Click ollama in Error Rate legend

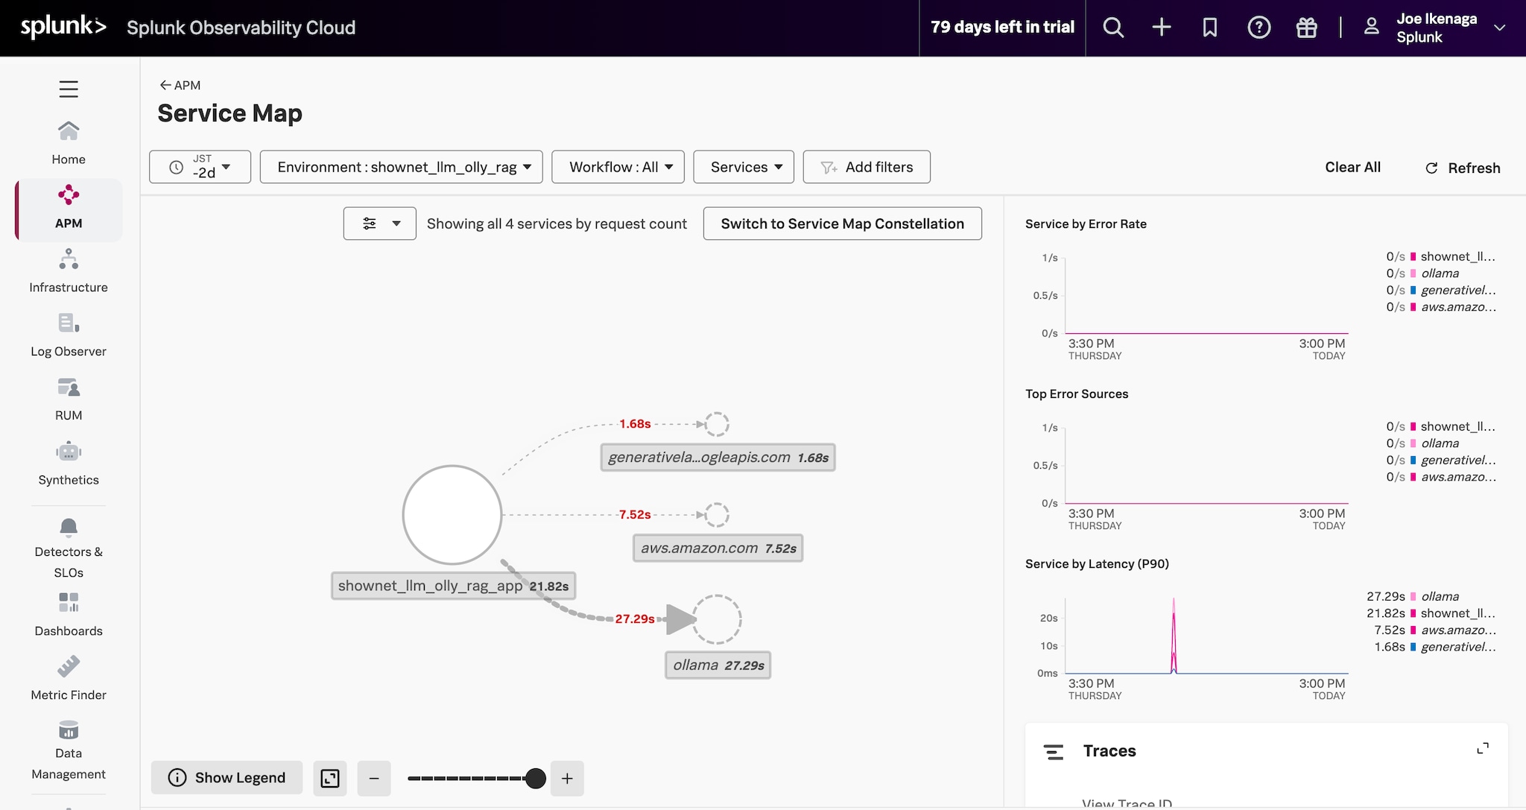(1440, 273)
